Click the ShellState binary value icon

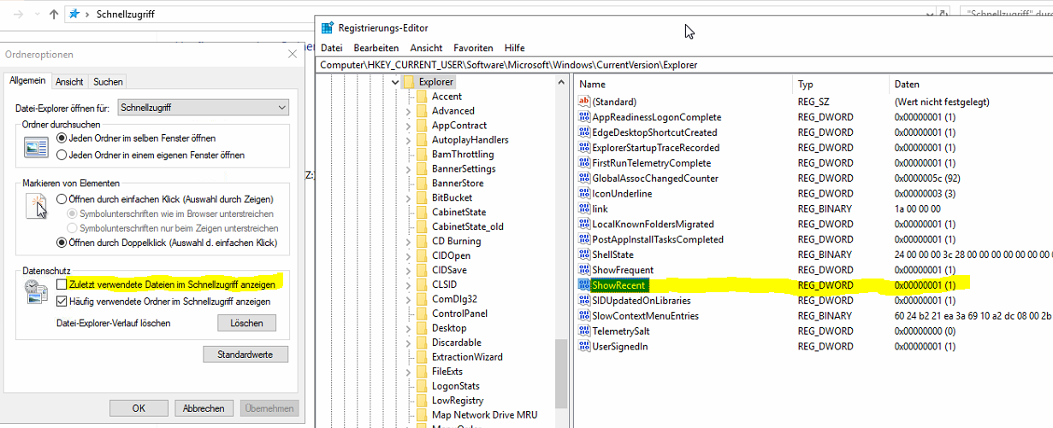point(584,255)
